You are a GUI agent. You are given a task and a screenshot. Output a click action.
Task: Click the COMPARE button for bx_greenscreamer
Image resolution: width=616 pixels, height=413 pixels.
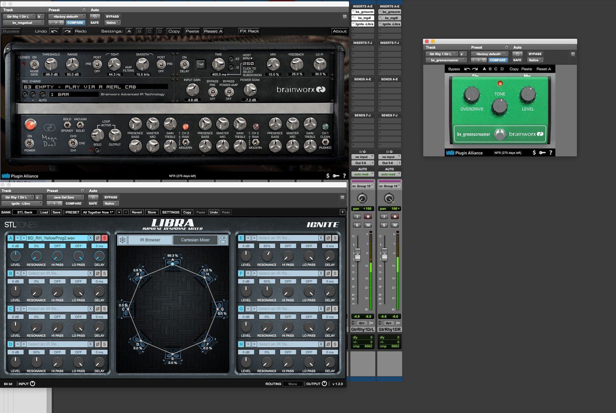pyautogui.click(x=497, y=60)
